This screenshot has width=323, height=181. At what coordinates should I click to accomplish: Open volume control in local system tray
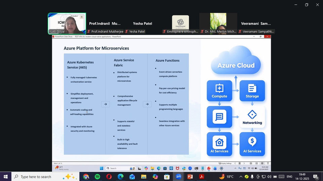point(269,177)
